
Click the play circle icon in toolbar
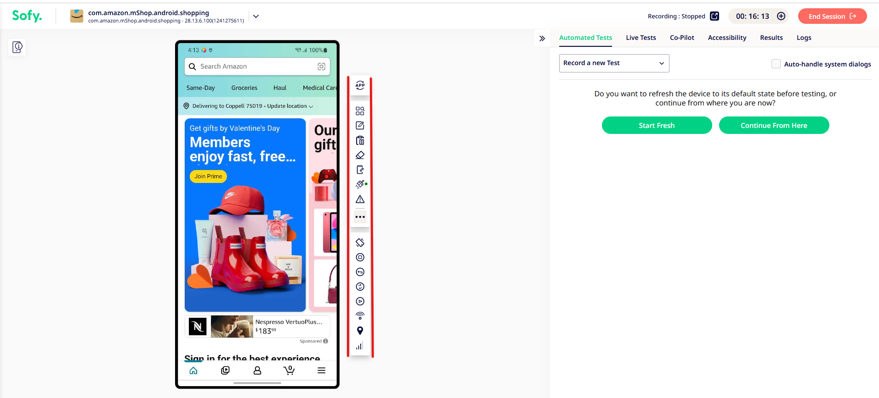pyautogui.click(x=360, y=301)
